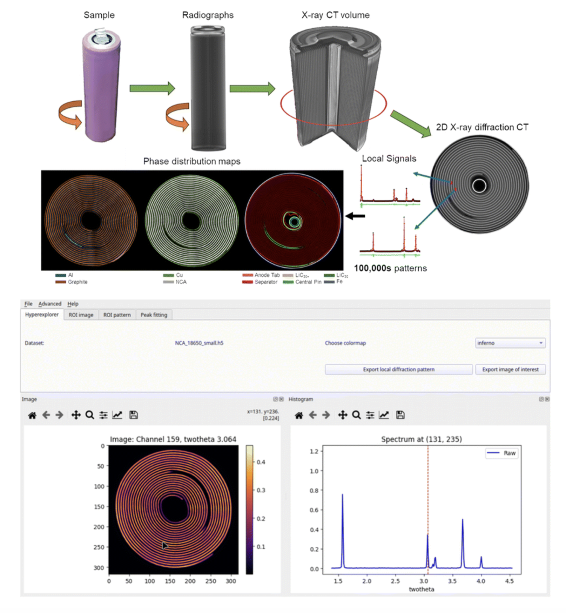Click Back arrow in Image toolbar
The image size is (566, 613).
46,415
